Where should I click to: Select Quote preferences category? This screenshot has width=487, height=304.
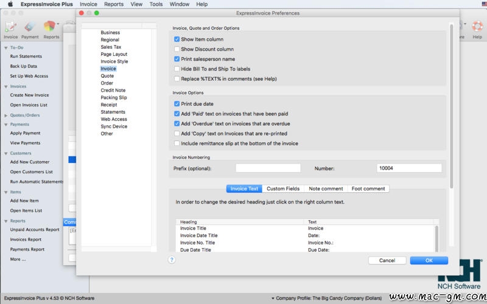pos(107,75)
